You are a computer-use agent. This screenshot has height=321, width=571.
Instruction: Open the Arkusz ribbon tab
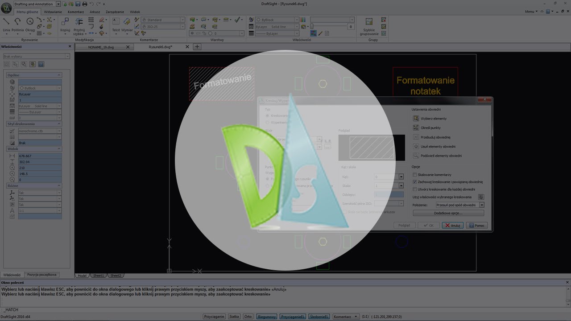click(x=95, y=12)
